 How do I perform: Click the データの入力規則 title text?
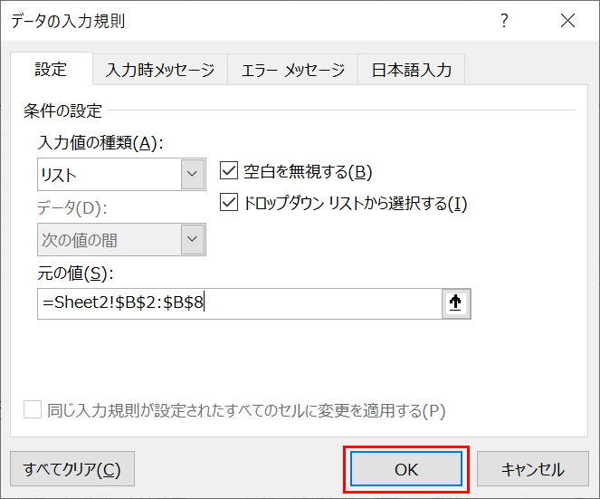click(68, 21)
